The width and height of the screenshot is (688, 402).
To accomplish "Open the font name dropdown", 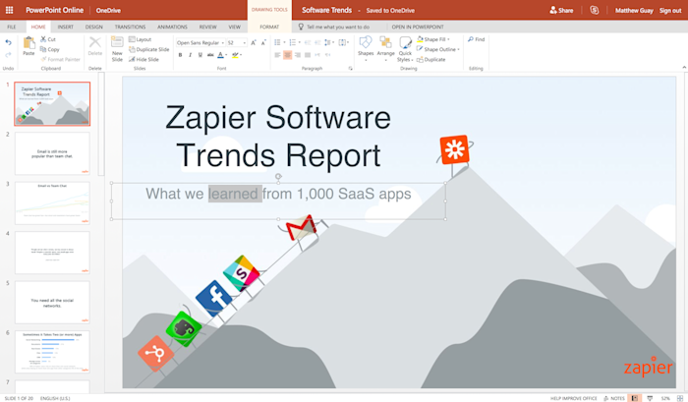I will tap(223, 42).
